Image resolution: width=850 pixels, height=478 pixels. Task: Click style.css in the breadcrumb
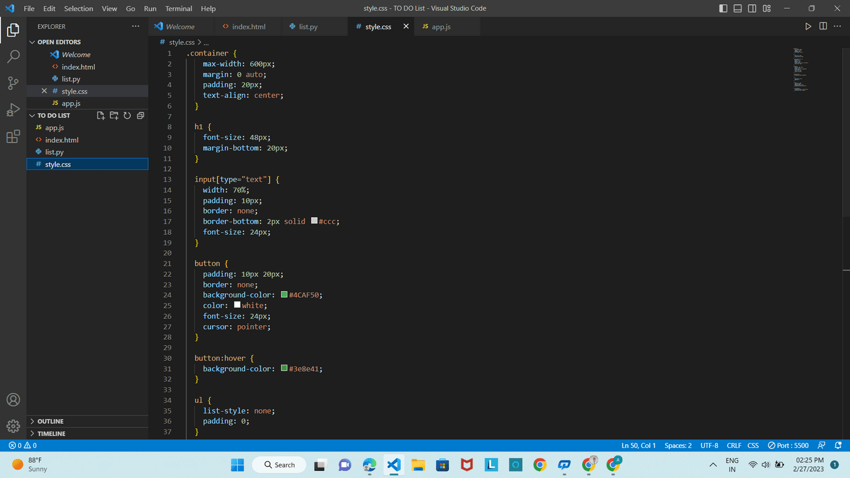182,42
